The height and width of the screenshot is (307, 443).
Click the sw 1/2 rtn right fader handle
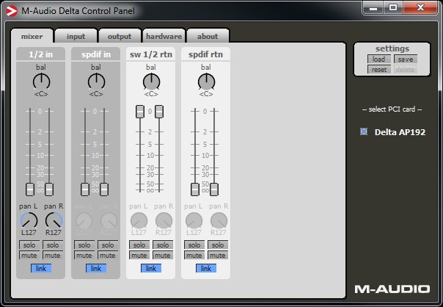pyautogui.click(x=159, y=112)
